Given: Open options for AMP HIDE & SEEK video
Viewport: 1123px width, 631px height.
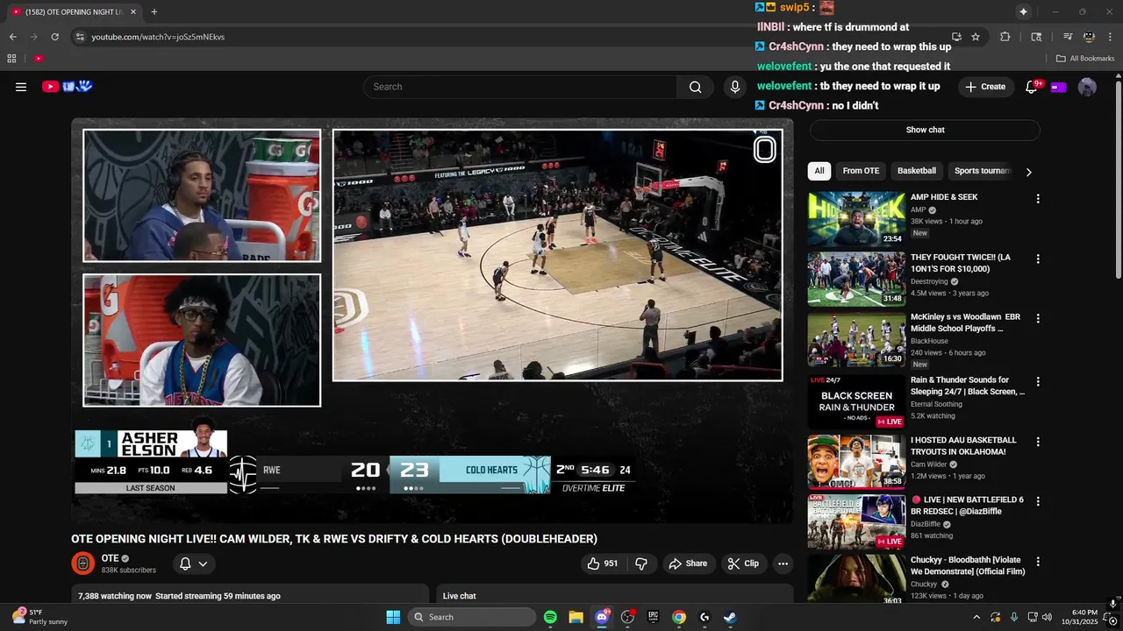Looking at the screenshot, I should pyautogui.click(x=1038, y=199).
